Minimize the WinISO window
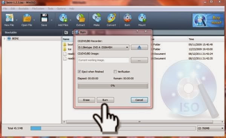 205,2
